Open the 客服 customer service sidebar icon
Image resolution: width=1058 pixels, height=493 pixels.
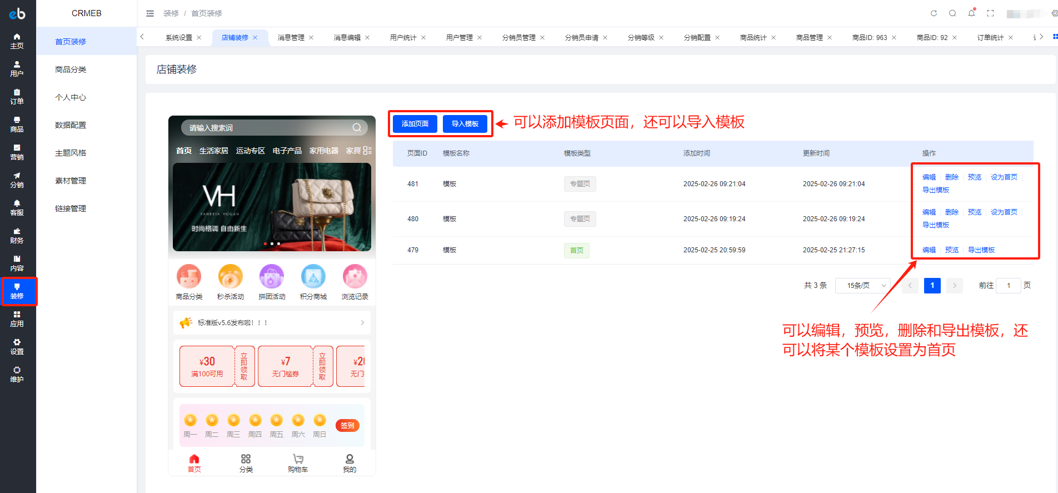17,208
